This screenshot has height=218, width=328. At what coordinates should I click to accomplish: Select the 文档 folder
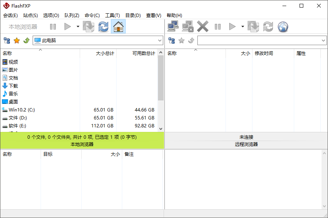coord(10,78)
